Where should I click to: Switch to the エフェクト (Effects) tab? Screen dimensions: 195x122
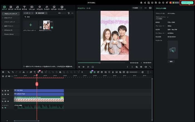(40, 8)
